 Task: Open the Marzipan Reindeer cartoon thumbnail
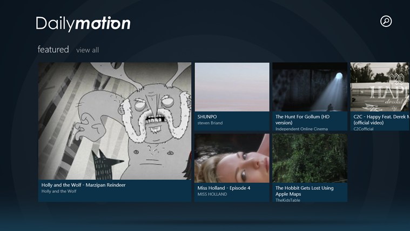tap(115, 121)
